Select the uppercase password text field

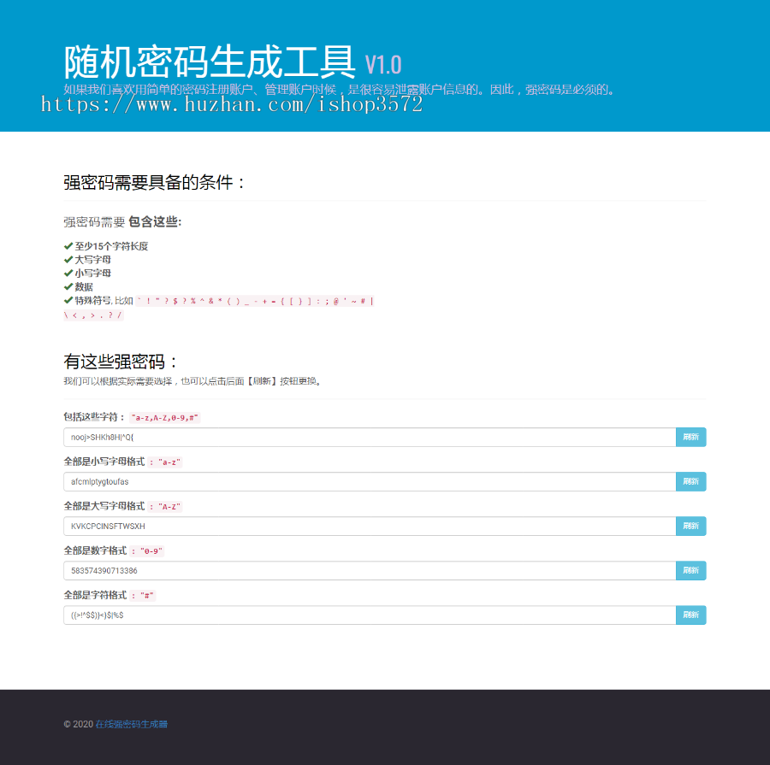(x=368, y=526)
